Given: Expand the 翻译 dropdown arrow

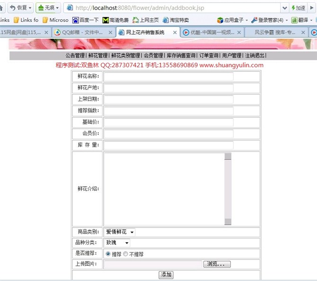Looking at the screenshot, I should (311, 20).
